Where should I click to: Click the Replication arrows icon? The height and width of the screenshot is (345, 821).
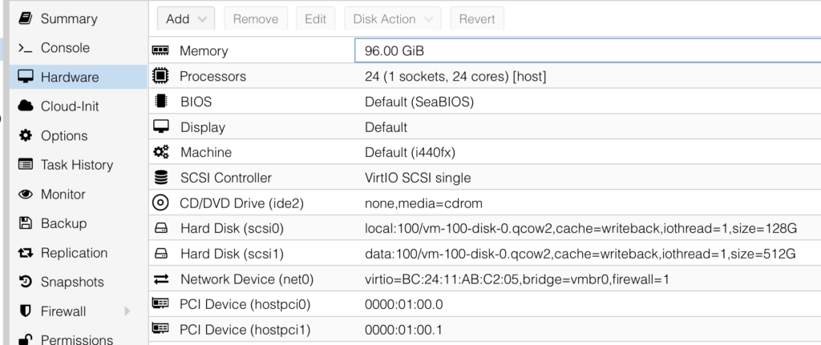point(25,253)
